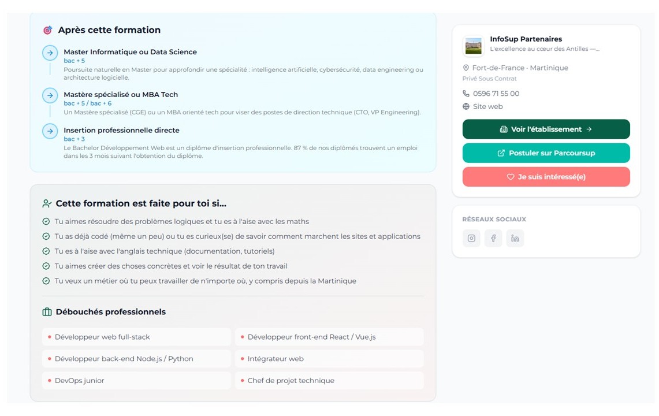Screen dimensions: 659x416
Task: Select the Chef de projet technique tag
Action: (329, 381)
